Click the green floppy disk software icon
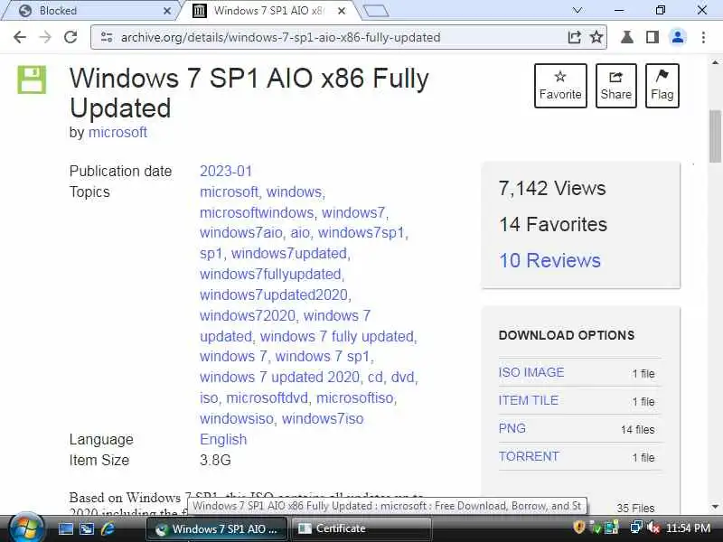Viewport: 723px width, 542px height. click(32, 79)
